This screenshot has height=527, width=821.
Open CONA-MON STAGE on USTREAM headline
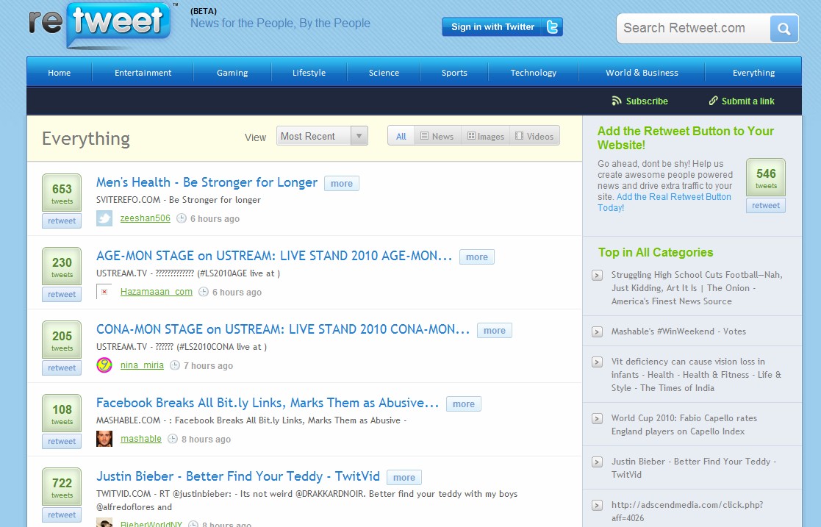(x=283, y=329)
